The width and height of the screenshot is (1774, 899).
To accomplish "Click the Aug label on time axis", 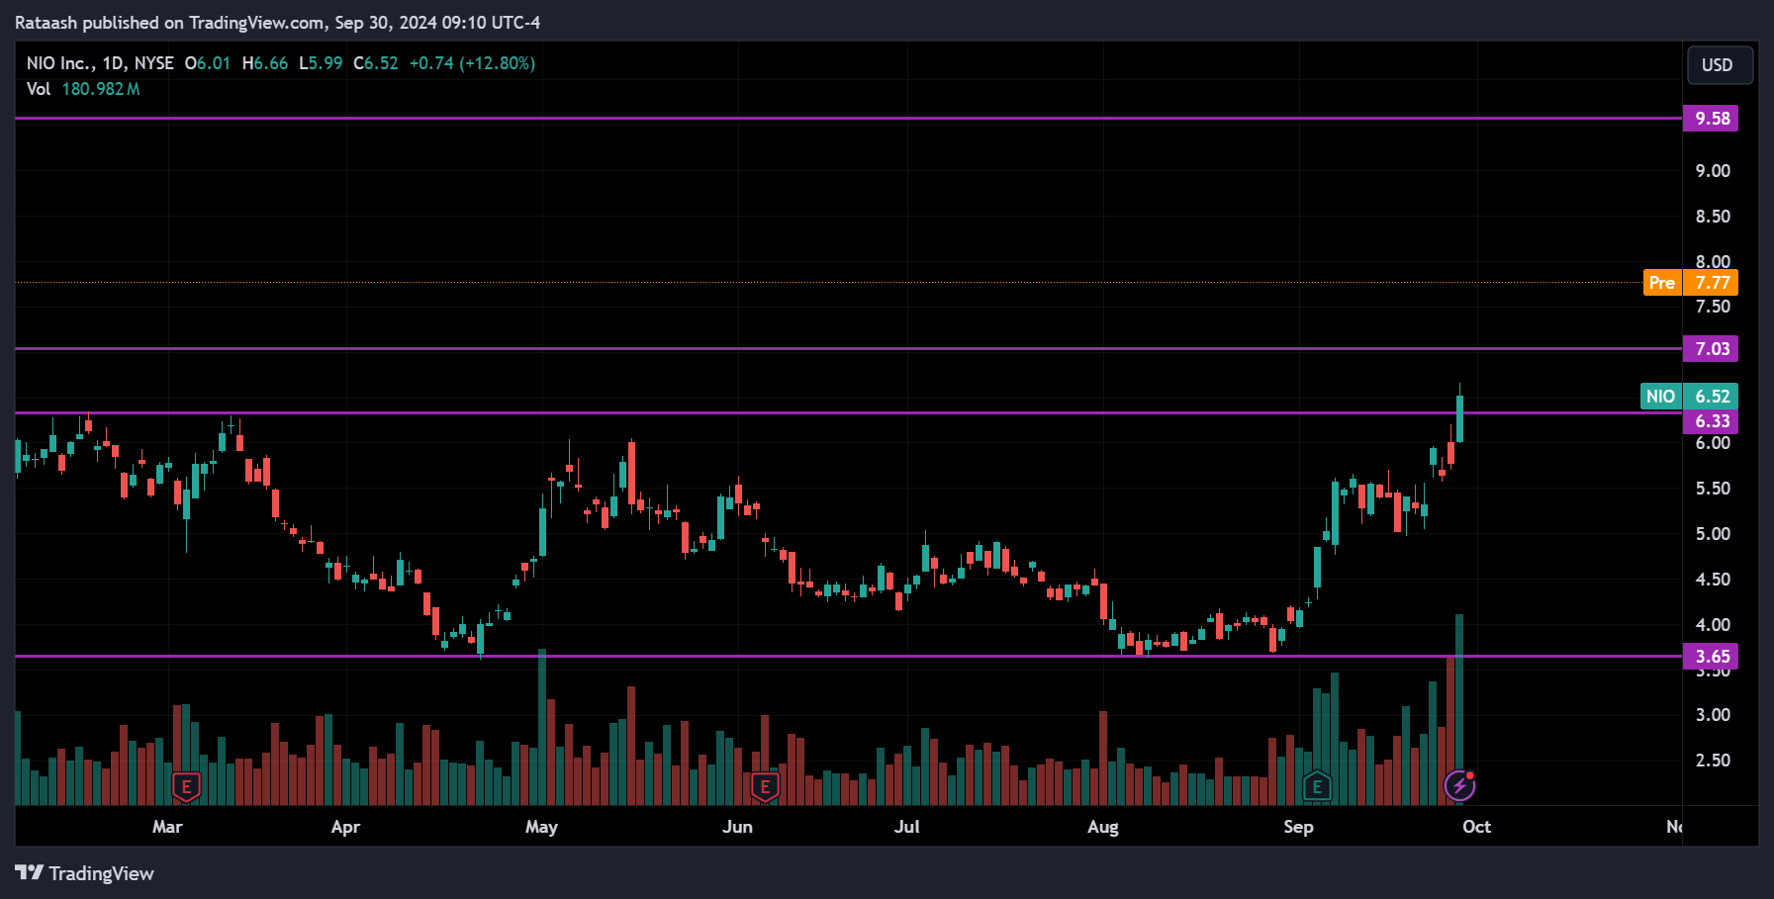I will (x=1102, y=827).
